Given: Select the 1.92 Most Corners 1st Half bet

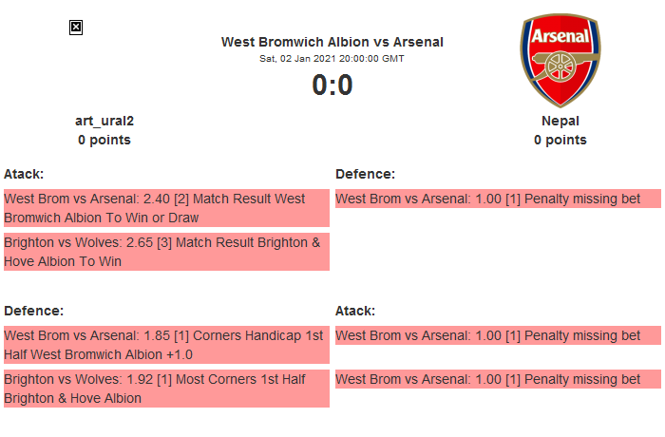Looking at the screenshot, I should pyautogui.click(x=166, y=389).
